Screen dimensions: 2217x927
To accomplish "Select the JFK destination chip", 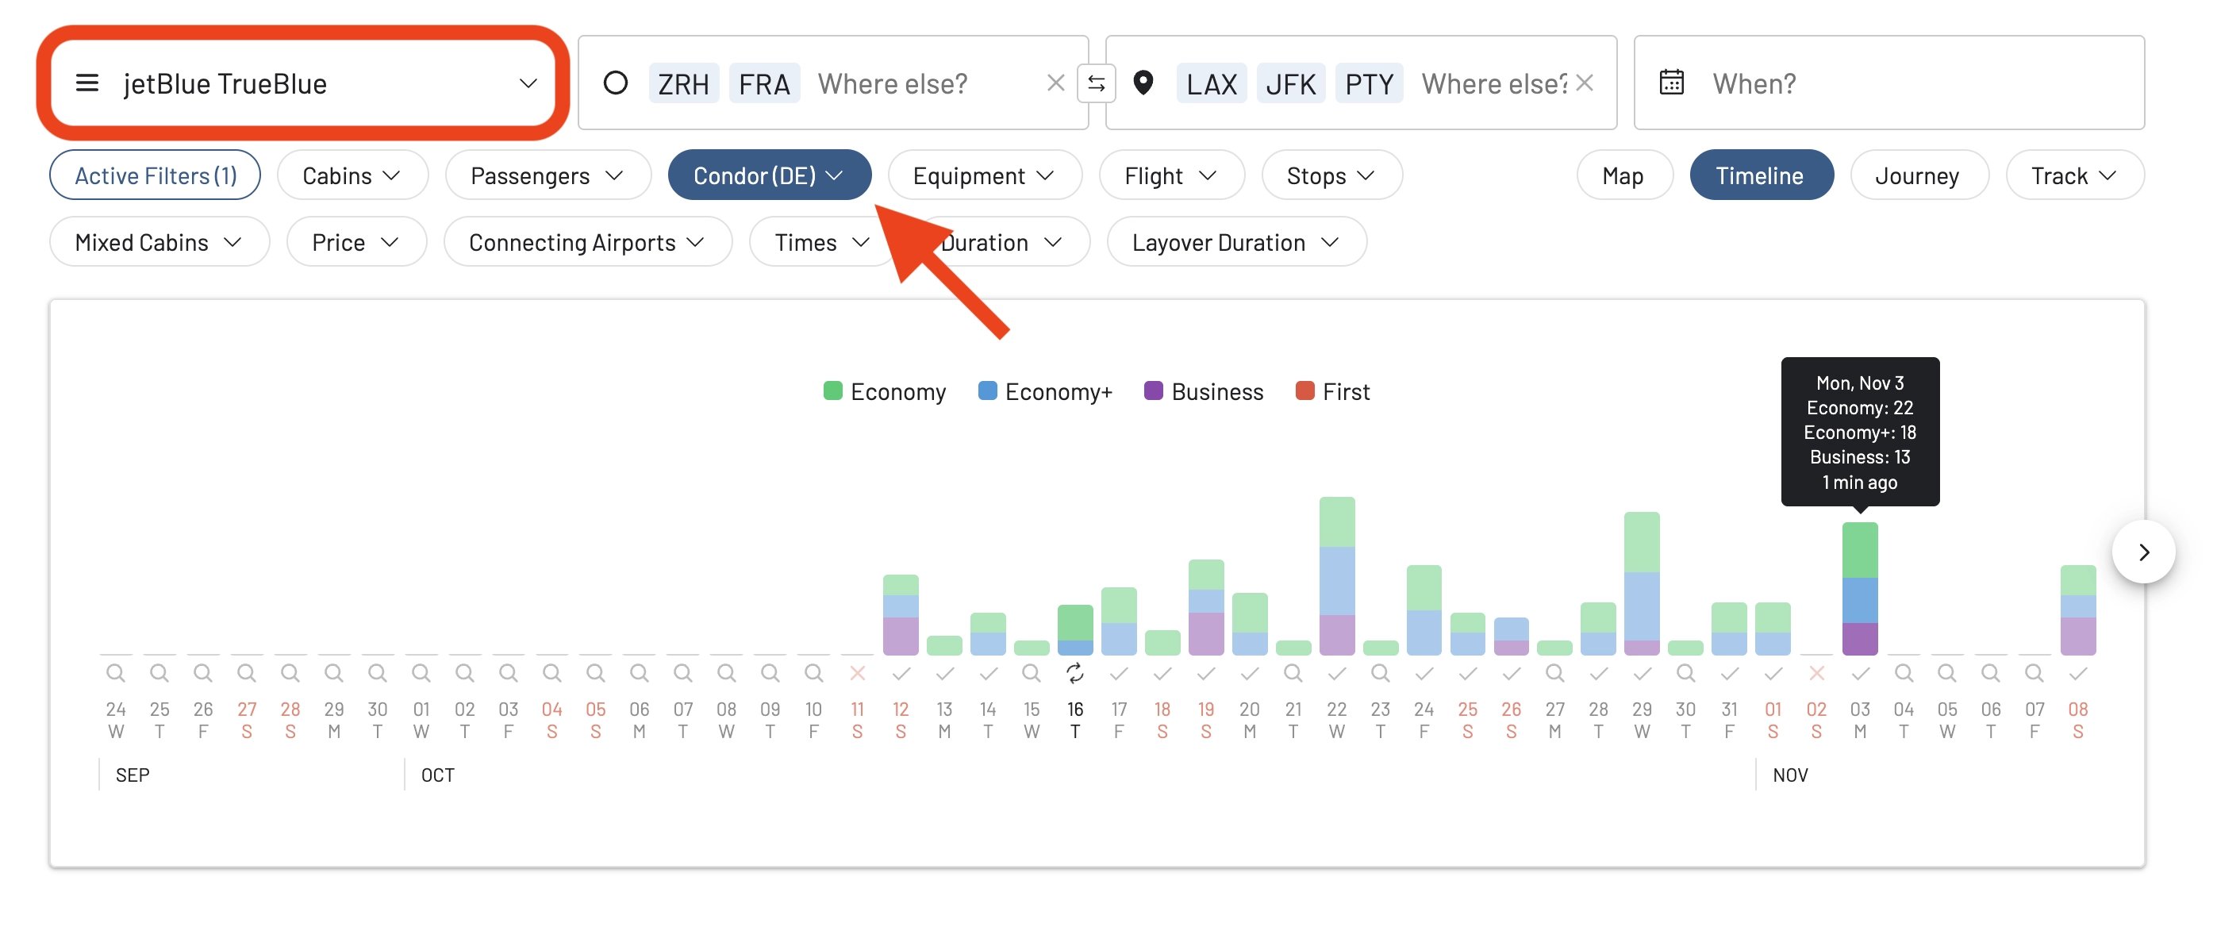I will (x=1290, y=83).
